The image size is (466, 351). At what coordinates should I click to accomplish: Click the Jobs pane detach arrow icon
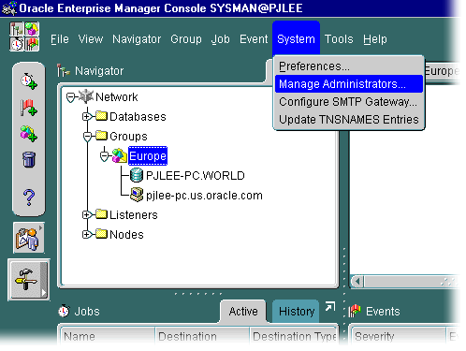point(330,307)
